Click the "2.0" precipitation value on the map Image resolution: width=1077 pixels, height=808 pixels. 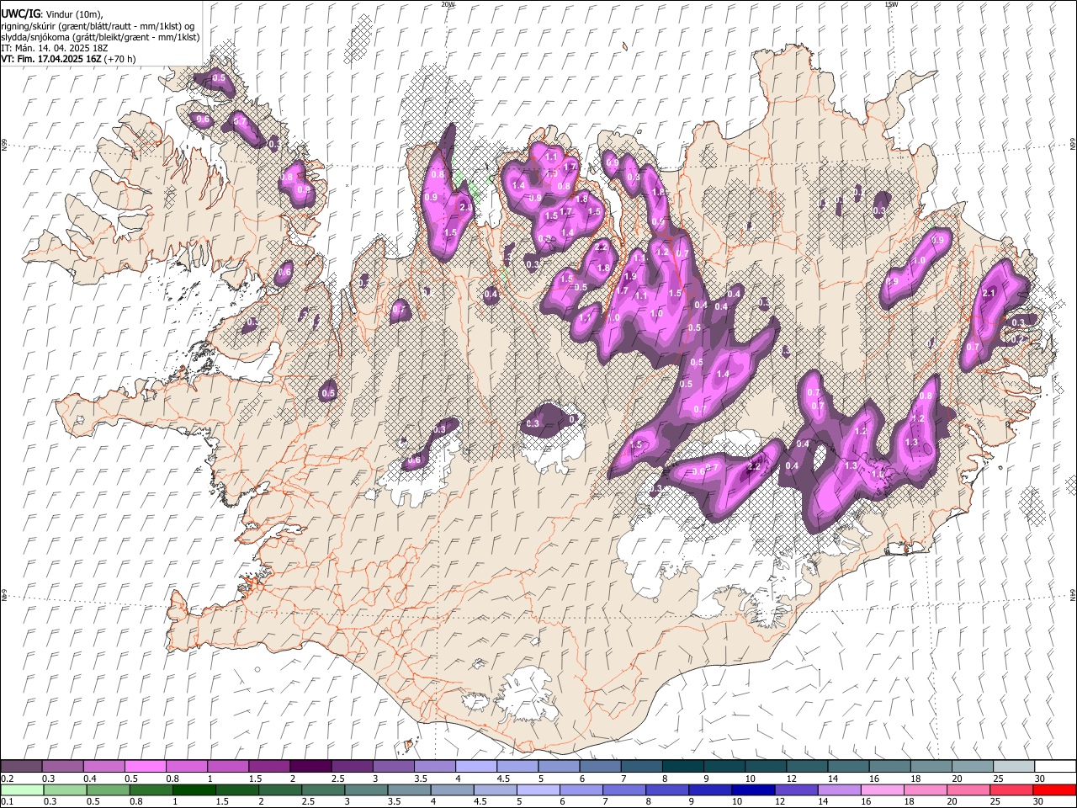(465, 207)
